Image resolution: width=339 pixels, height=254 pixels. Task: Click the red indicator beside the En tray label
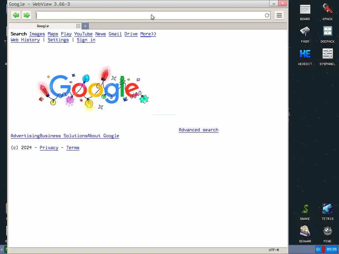pyautogui.click(x=323, y=249)
